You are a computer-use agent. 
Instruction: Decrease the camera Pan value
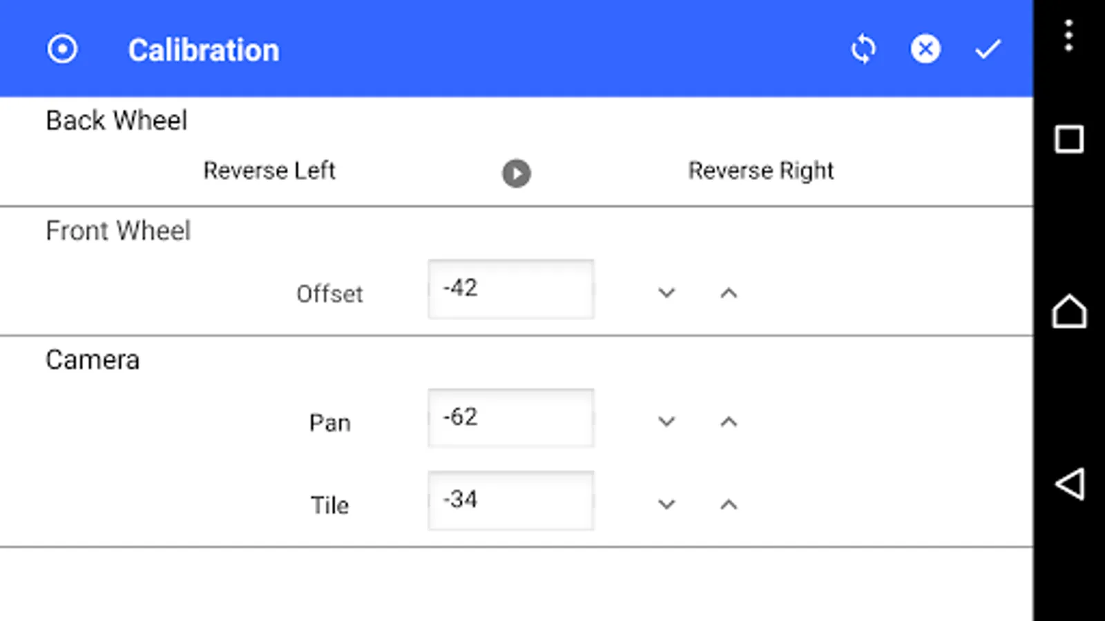(666, 422)
